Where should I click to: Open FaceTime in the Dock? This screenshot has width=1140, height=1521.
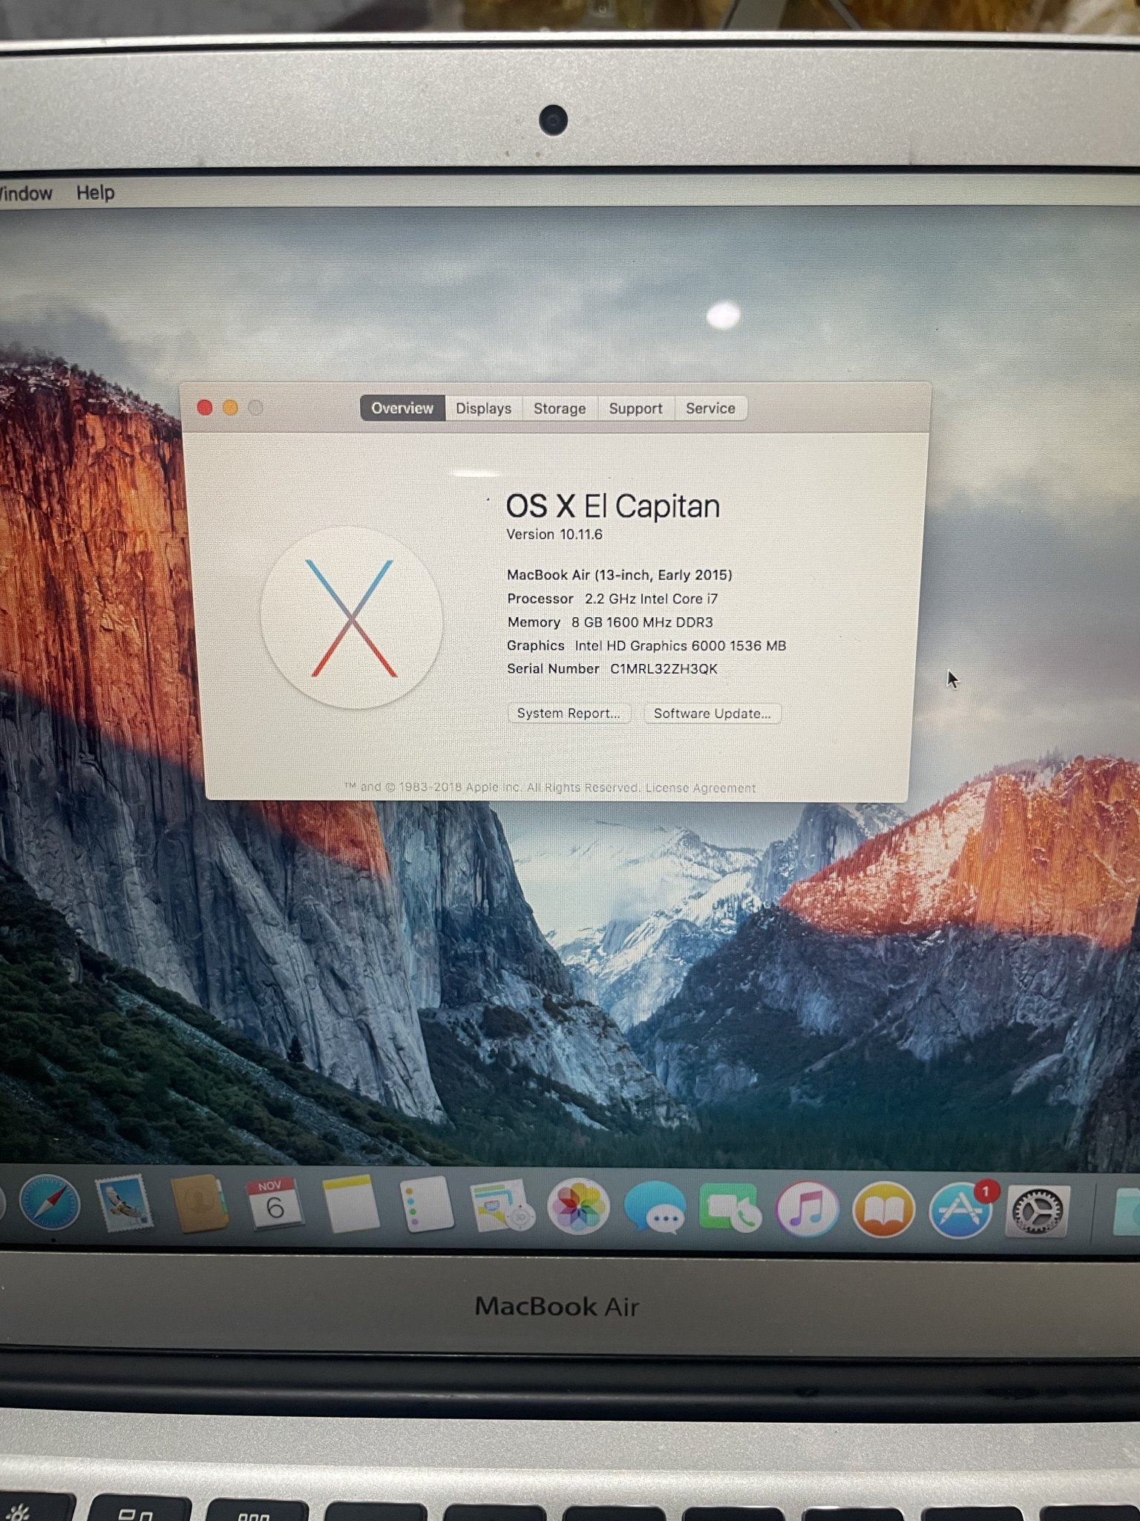(730, 1208)
